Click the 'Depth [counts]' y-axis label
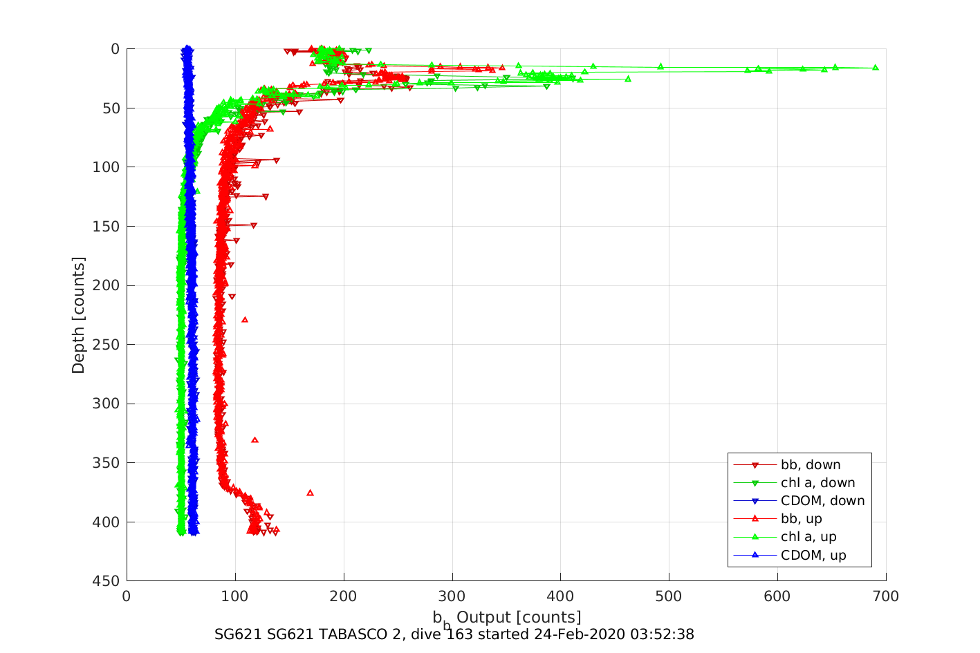 pyautogui.click(x=78, y=315)
